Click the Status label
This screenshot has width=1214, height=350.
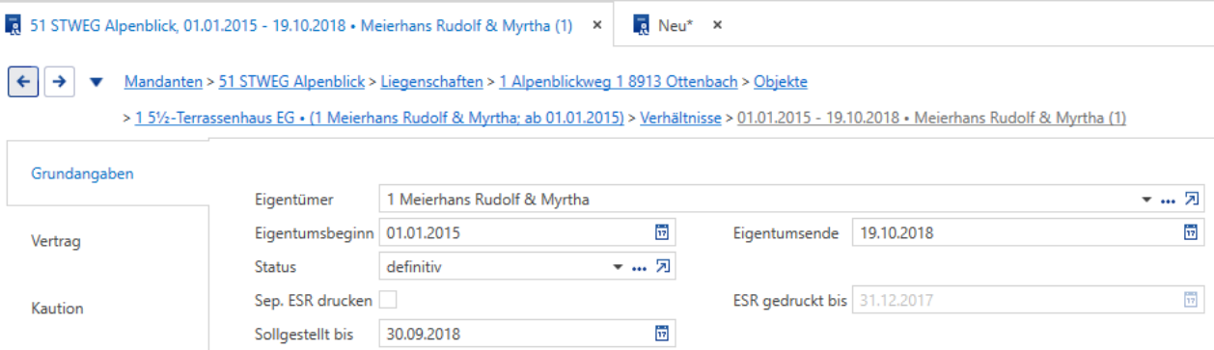pos(276,266)
